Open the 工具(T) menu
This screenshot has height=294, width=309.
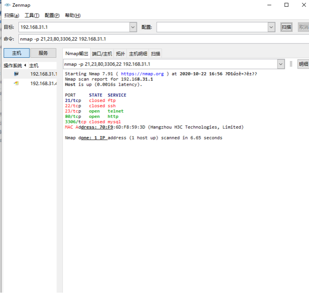(x=32, y=15)
